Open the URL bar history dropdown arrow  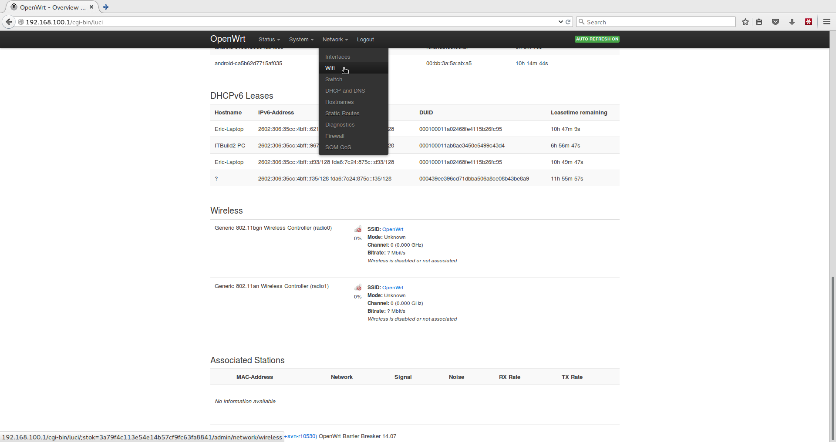[560, 22]
